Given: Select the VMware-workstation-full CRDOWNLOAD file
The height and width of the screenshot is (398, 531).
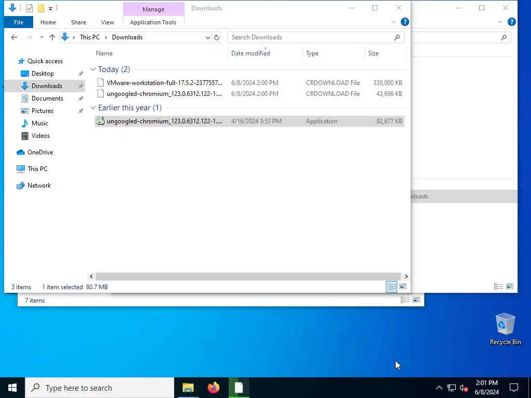Looking at the screenshot, I should pyautogui.click(x=249, y=82).
